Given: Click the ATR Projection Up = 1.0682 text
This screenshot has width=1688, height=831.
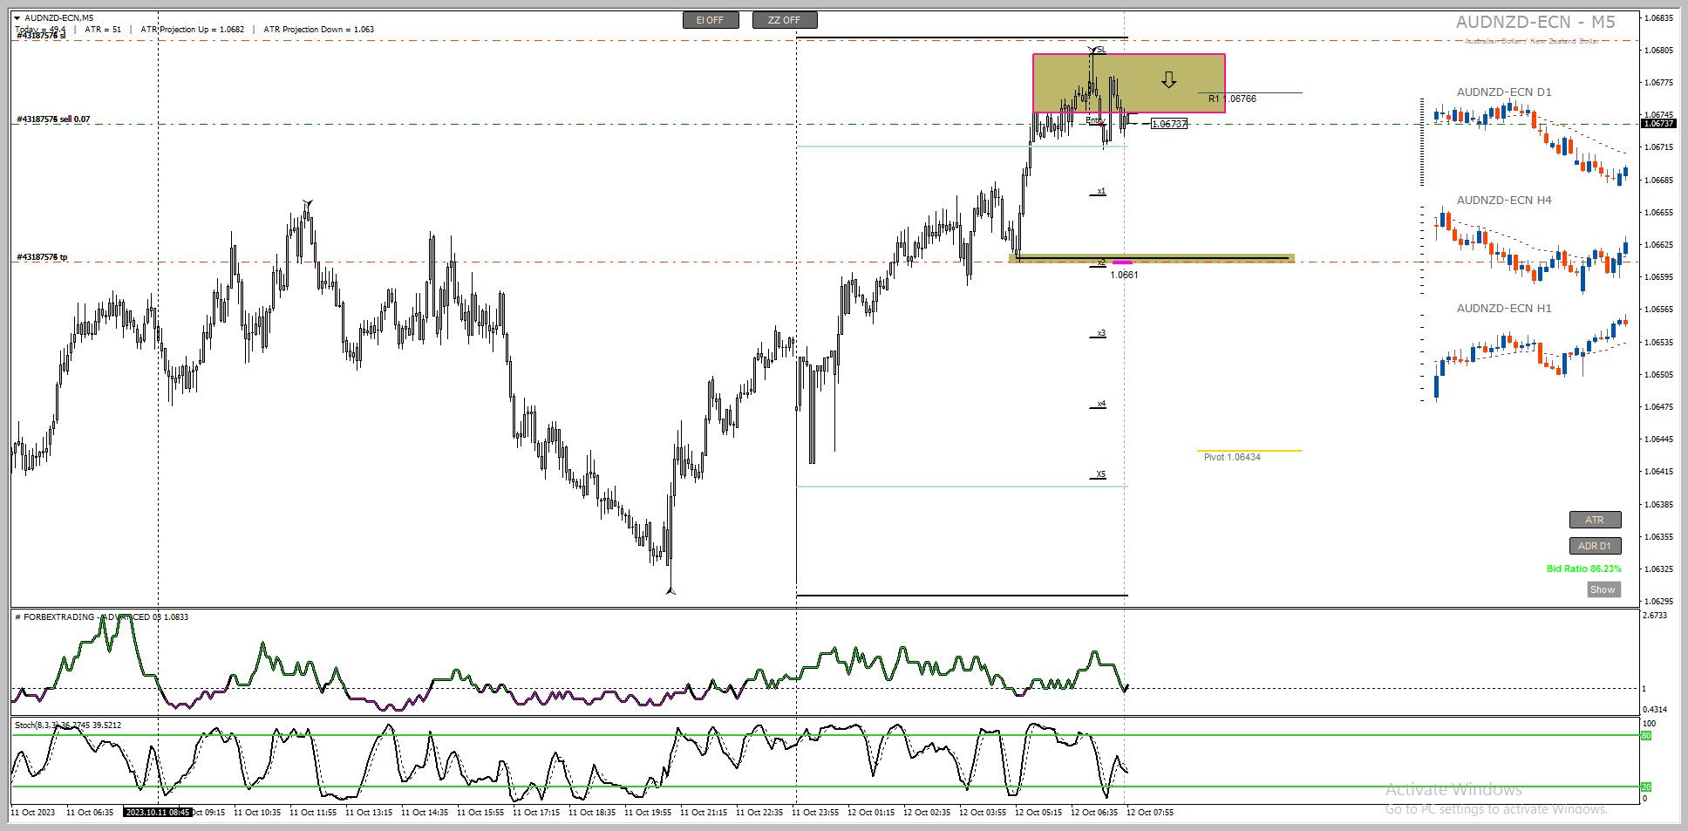Looking at the screenshot, I should click(x=192, y=29).
